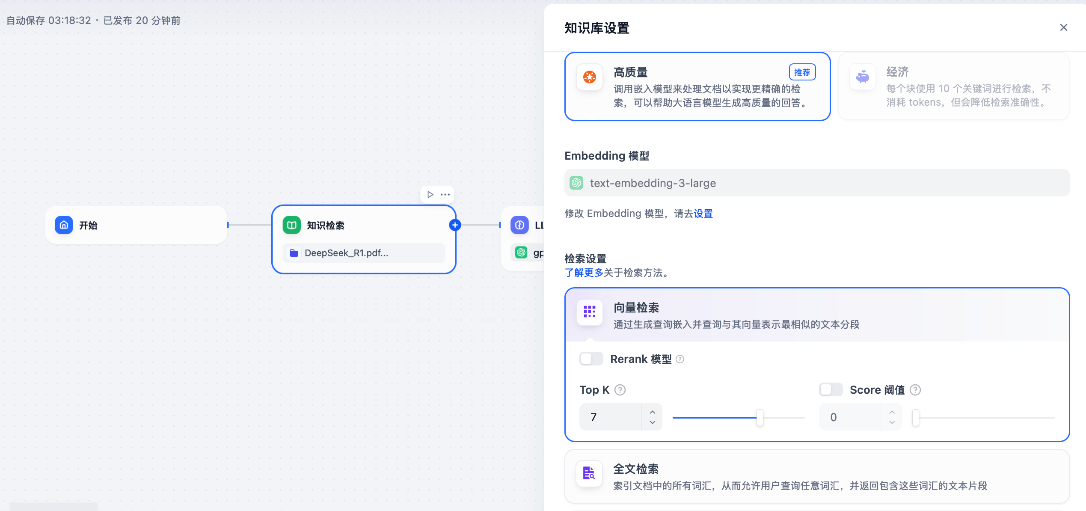Enable the Rerank model toggle

[591, 359]
